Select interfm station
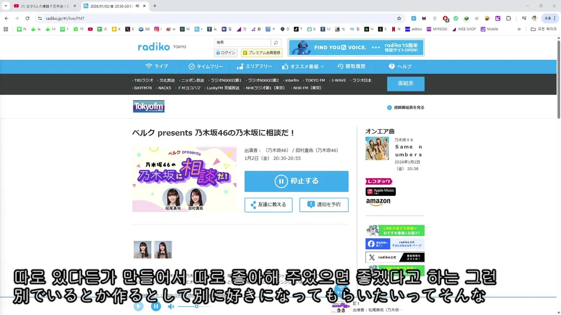 pyautogui.click(x=291, y=80)
